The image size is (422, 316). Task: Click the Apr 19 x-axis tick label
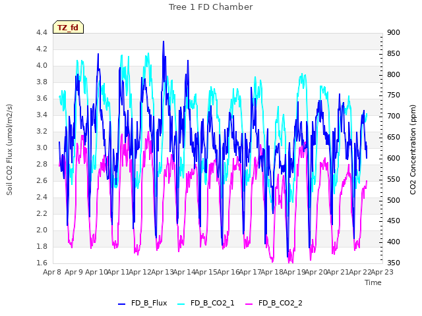pos(294,272)
